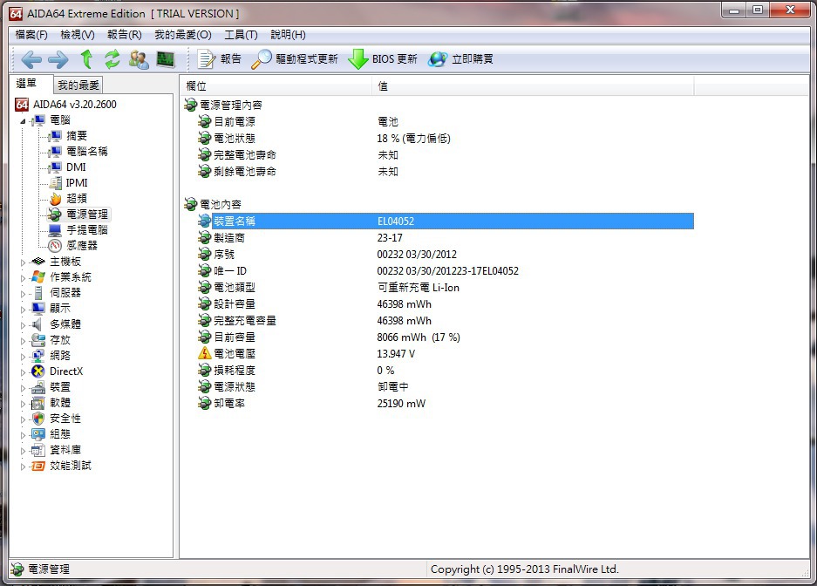Select the 損耗程度 0 % row

pos(446,371)
